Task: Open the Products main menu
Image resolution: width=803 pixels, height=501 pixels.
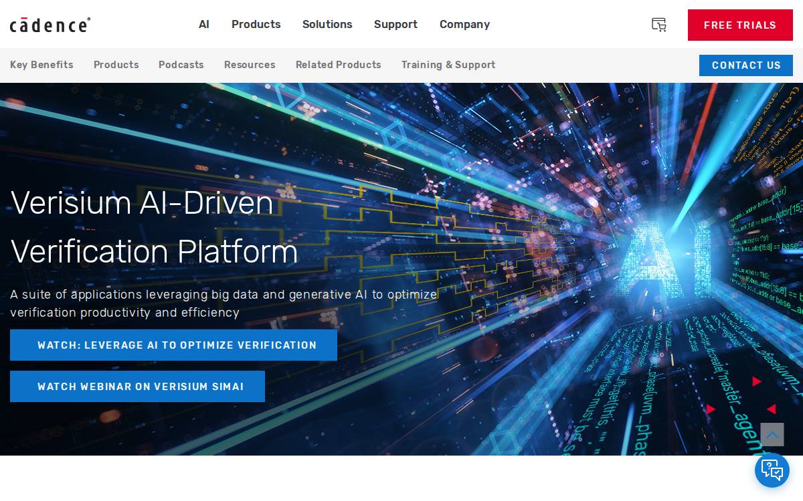Action: coord(256,24)
